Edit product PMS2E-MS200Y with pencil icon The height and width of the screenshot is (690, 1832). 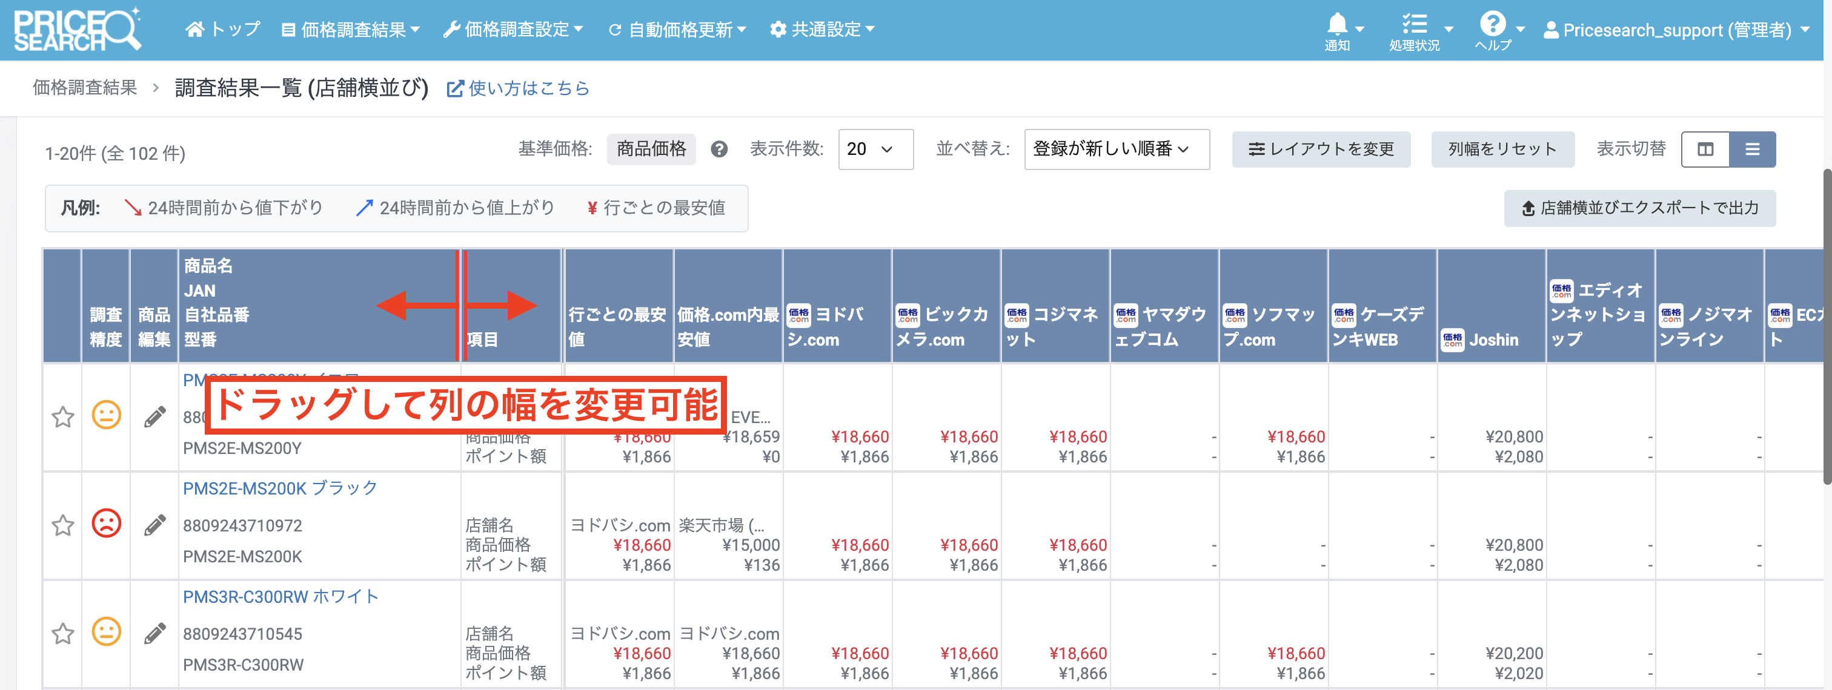[x=154, y=416]
